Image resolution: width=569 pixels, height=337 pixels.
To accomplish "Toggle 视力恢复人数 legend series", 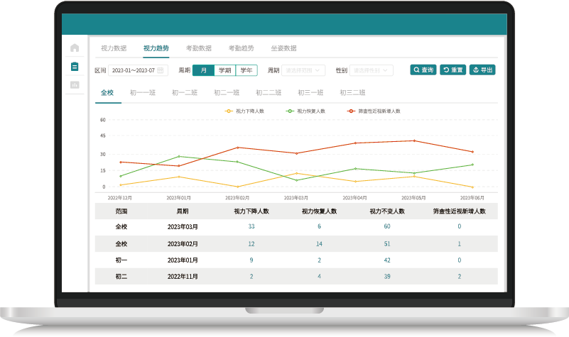I will click(305, 111).
